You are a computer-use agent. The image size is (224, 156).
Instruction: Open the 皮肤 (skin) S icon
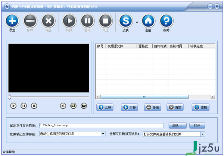tap(126, 21)
